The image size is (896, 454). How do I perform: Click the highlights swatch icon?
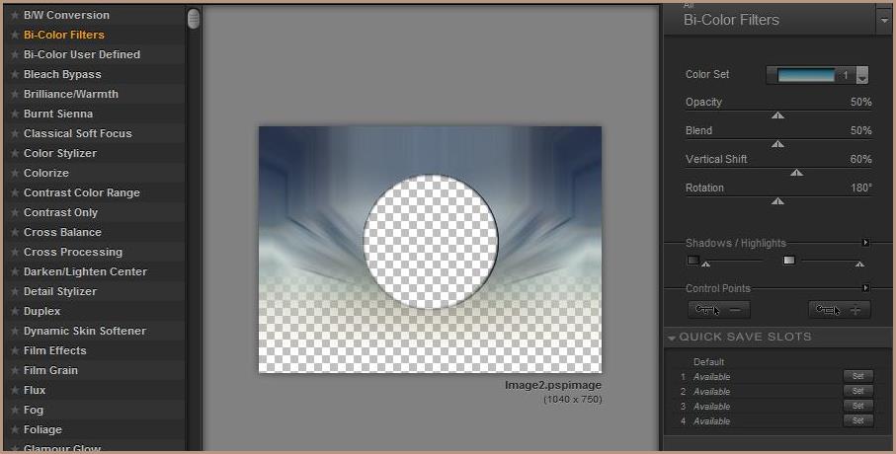click(x=788, y=261)
